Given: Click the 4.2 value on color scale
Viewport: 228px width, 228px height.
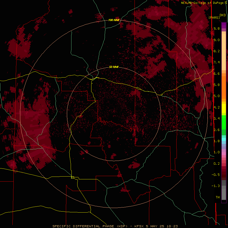Looking at the screenshot, I should 217,107.
